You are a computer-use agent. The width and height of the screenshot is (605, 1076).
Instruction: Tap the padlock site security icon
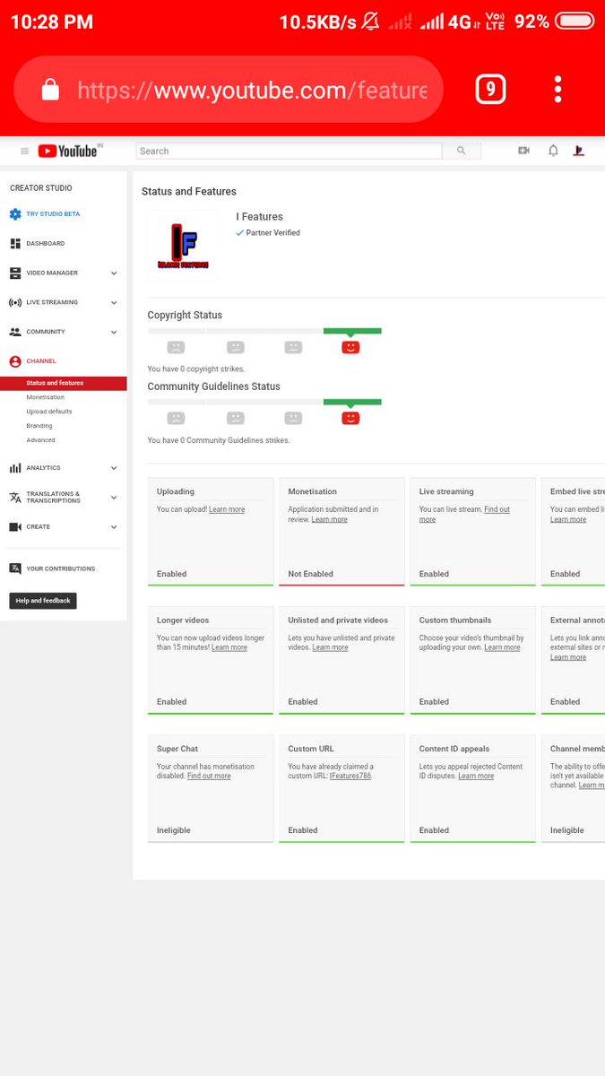coord(50,90)
